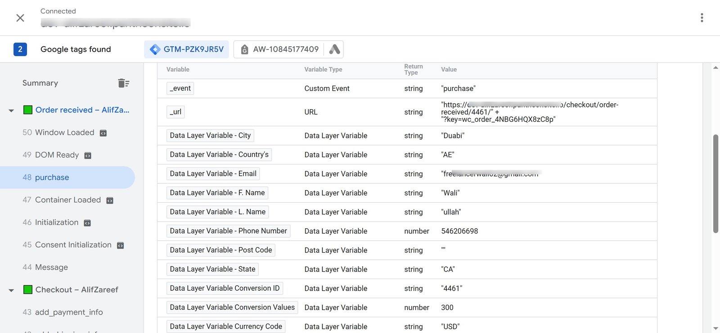Click the scrollbar up arrow
This screenshot has width=720, height=333.
coord(715,67)
